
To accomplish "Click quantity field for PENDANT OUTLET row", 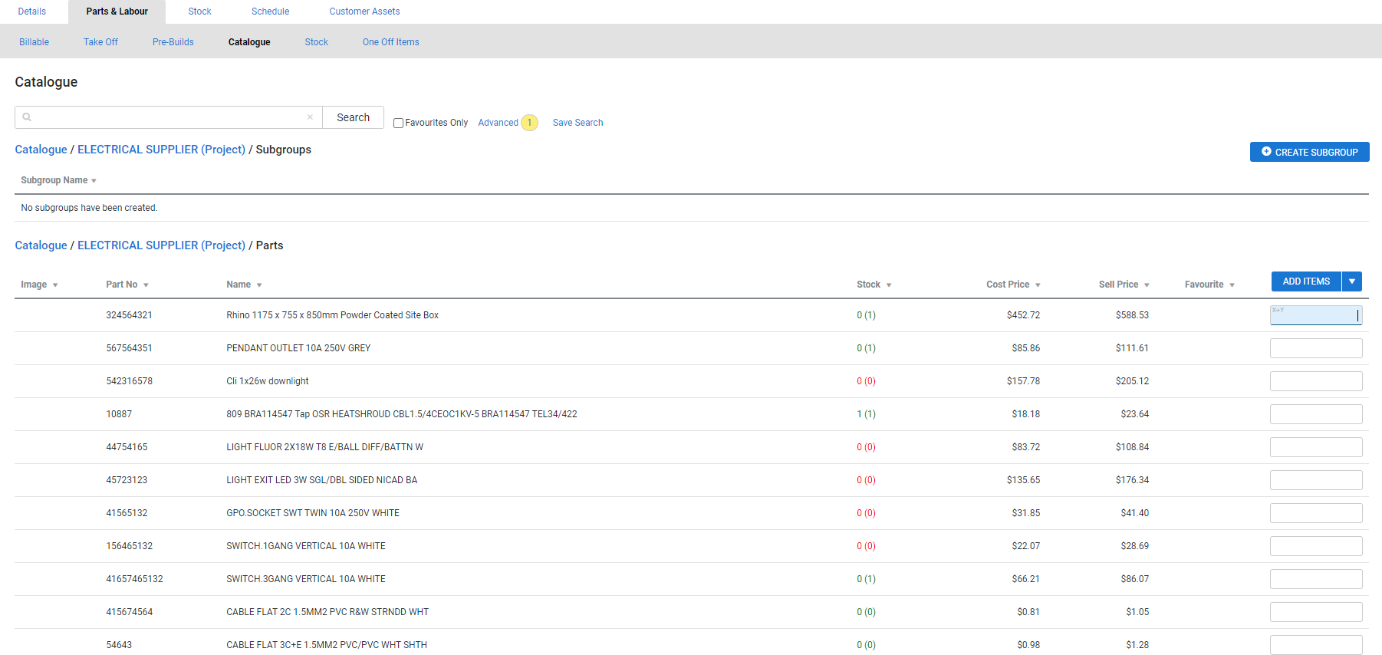I will click(x=1315, y=348).
